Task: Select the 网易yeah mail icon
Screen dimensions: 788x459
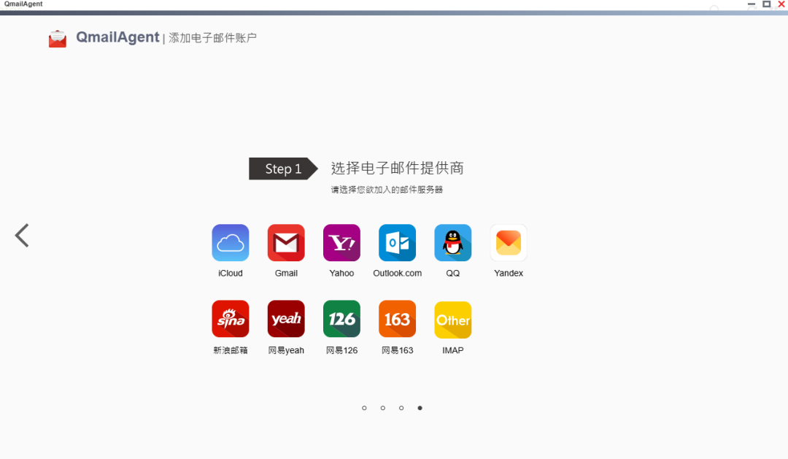Action: pos(286,319)
